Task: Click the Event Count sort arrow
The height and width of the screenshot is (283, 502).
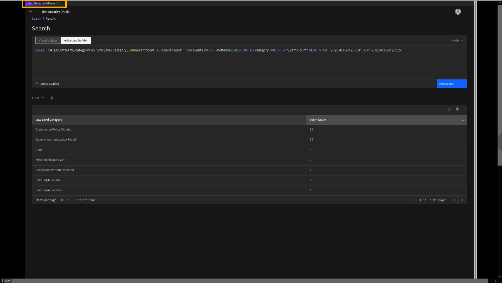Action: 463,120
